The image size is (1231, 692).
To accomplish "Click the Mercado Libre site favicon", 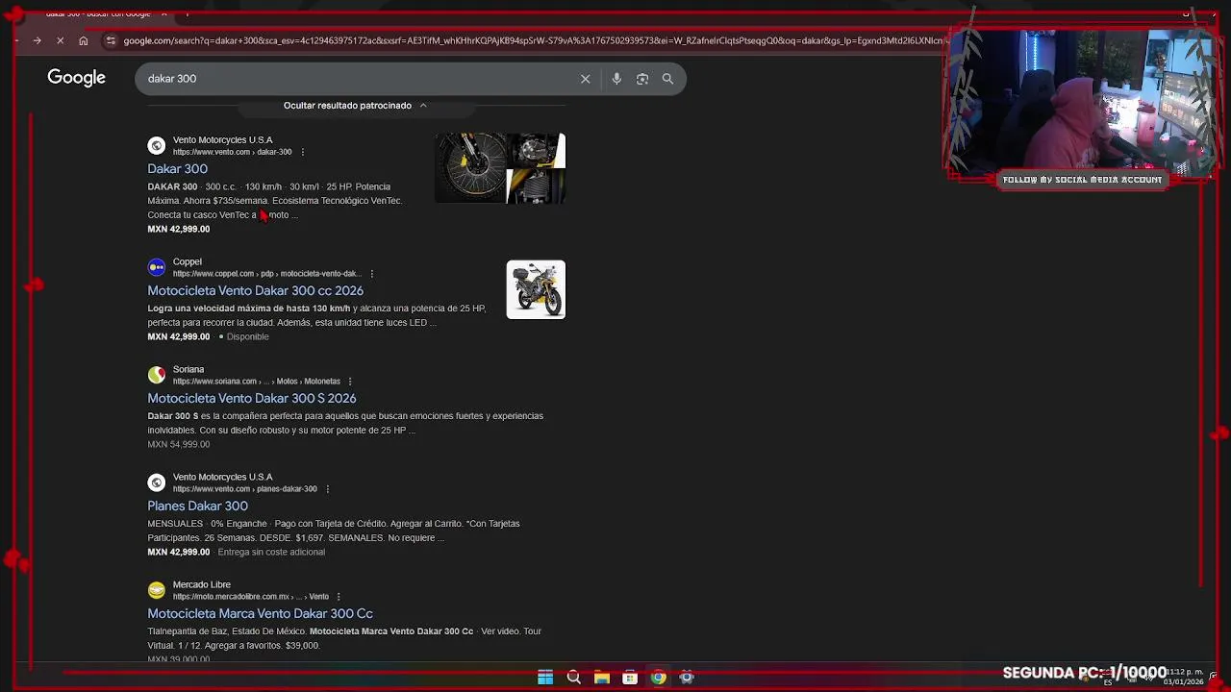I will (x=156, y=590).
